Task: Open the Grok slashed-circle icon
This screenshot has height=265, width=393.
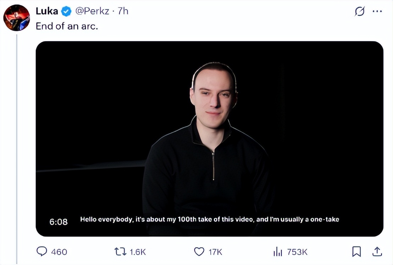Action: click(359, 12)
